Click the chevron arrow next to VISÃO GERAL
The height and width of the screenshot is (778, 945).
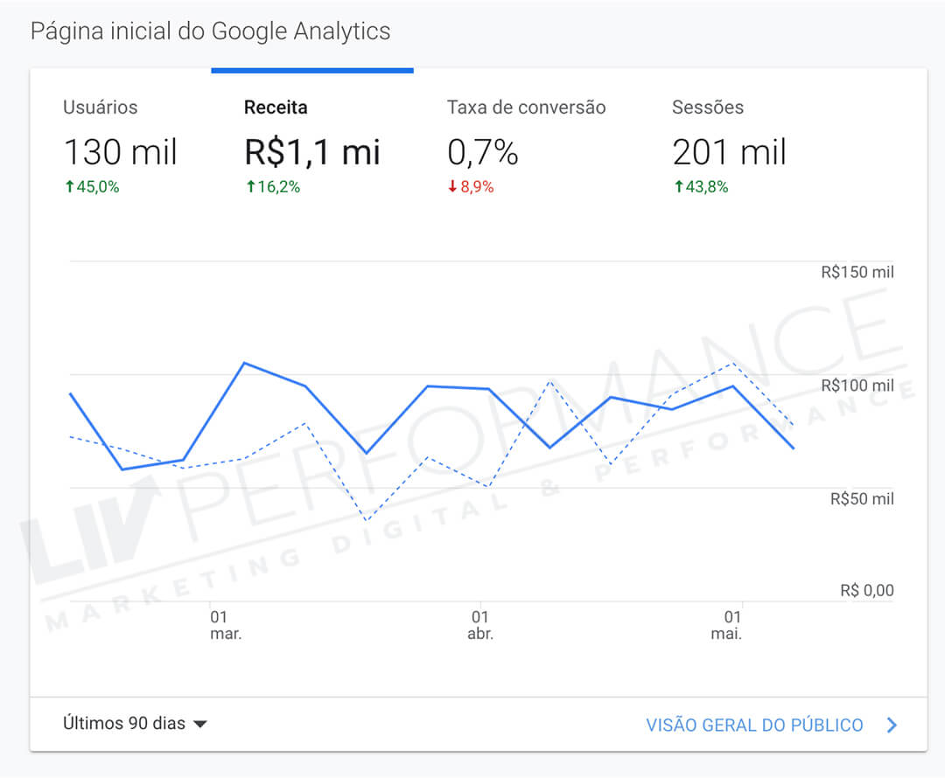pos(892,725)
